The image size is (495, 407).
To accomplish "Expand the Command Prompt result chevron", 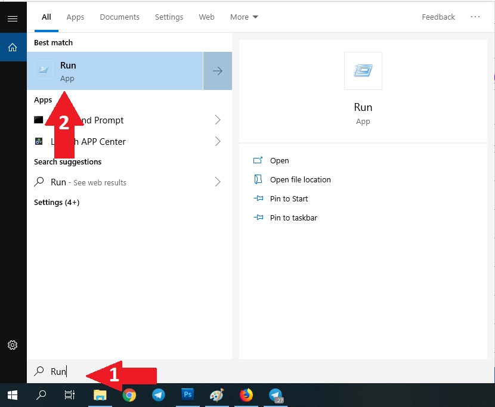I will [x=218, y=120].
